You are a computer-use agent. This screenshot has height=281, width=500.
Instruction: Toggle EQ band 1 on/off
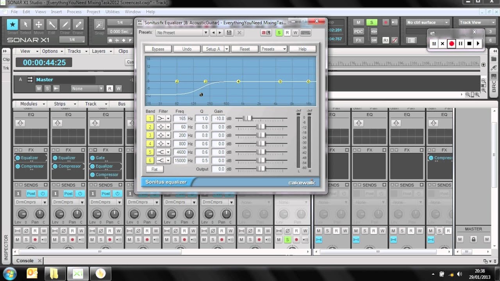(x=150, y=118)
